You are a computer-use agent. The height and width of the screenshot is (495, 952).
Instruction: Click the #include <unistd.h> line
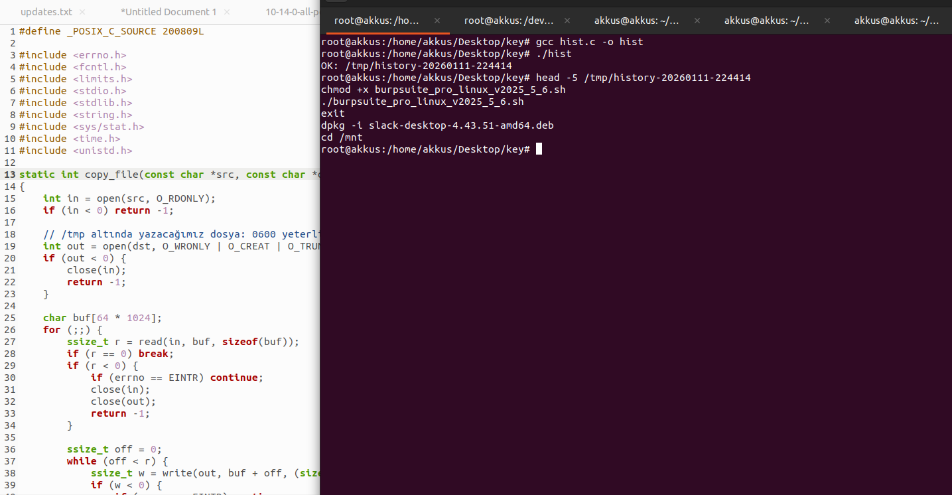pos(76,151)
